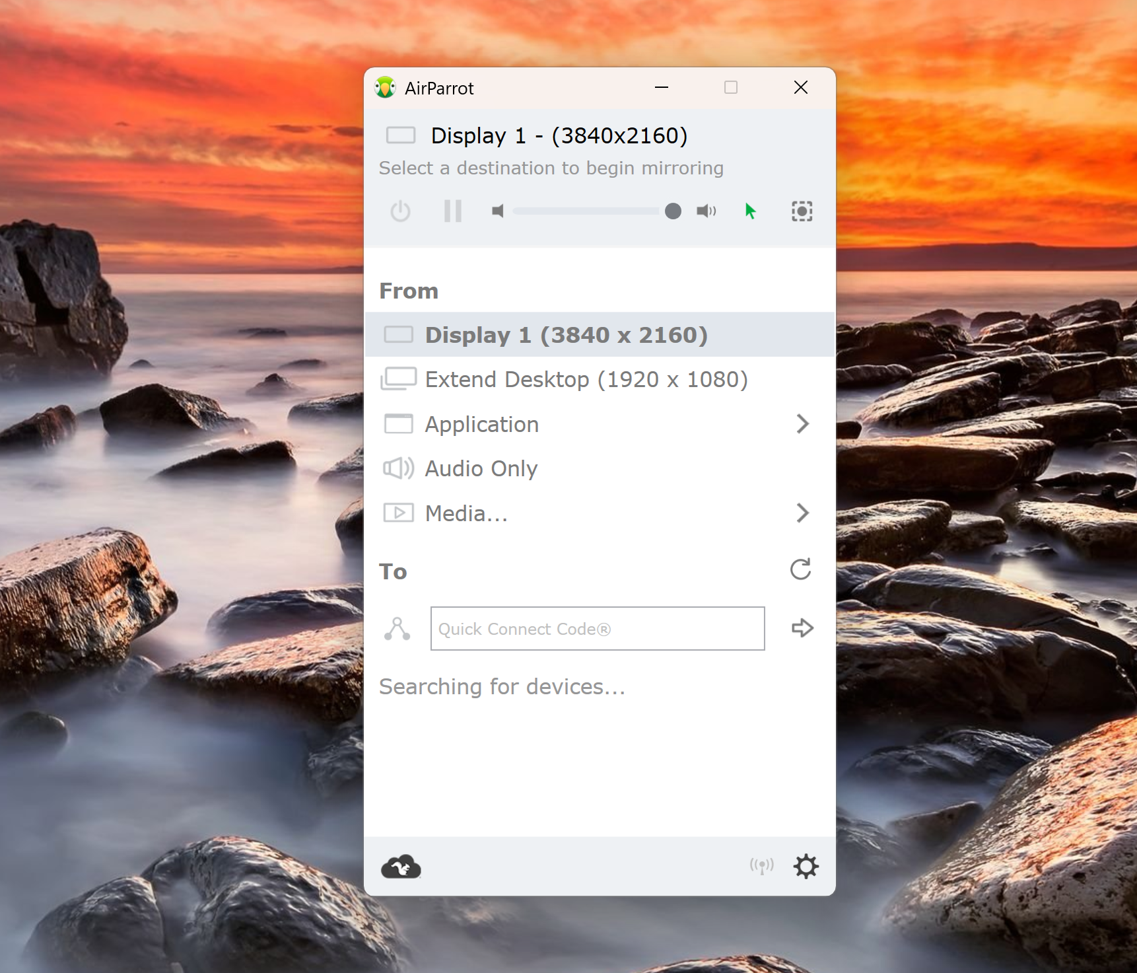The width and height of the screenshot is (1137, 973).
Task: Pause mirroring with the pause button
Action: click(x=453, y=211)
